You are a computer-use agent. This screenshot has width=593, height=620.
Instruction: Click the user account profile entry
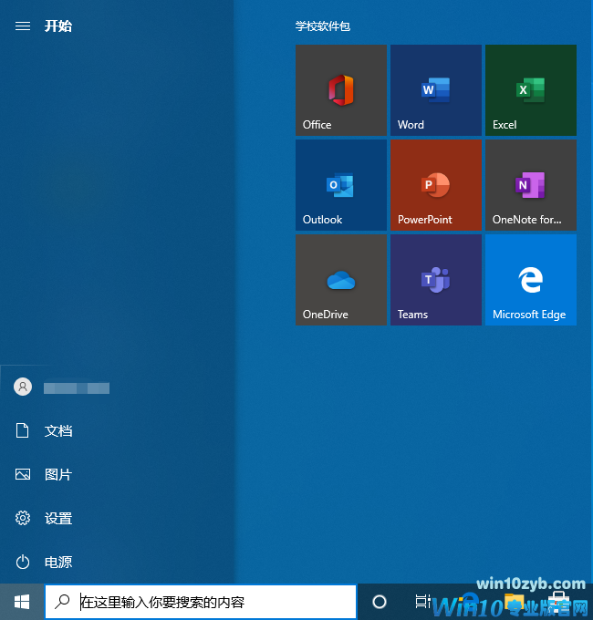tap(62, 387)
